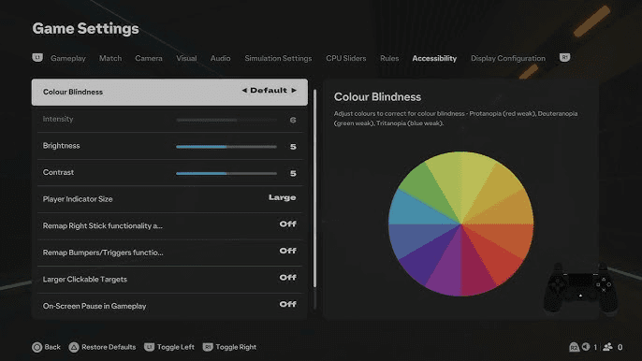This screenshot has width=642, height=361.
Task: Click the Game Settings heading
Action: point(85,29)
